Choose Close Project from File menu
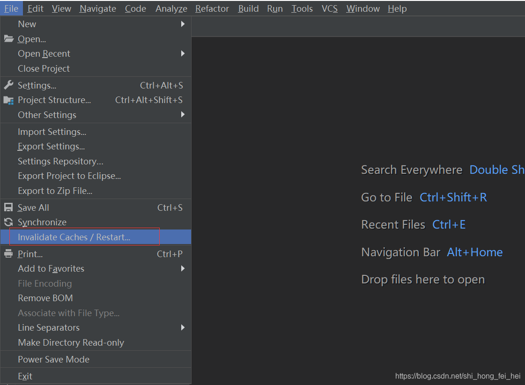525x385 pixels. (x=96, y=68)
